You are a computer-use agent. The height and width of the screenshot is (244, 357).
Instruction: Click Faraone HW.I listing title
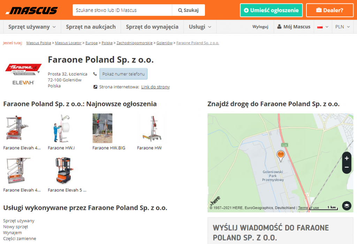[x=61, y=148]
